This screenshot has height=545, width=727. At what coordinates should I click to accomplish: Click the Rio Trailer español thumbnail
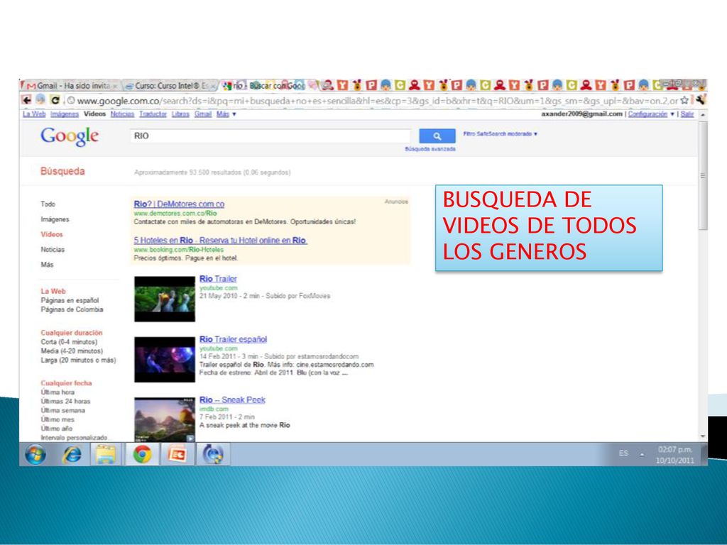(165, 360)
